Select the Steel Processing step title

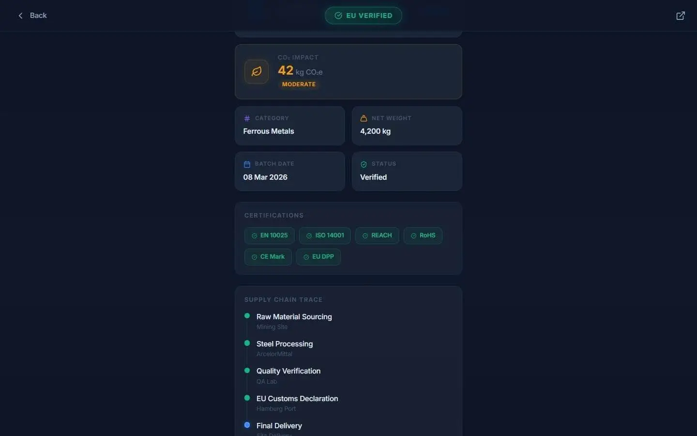[285, 344]
